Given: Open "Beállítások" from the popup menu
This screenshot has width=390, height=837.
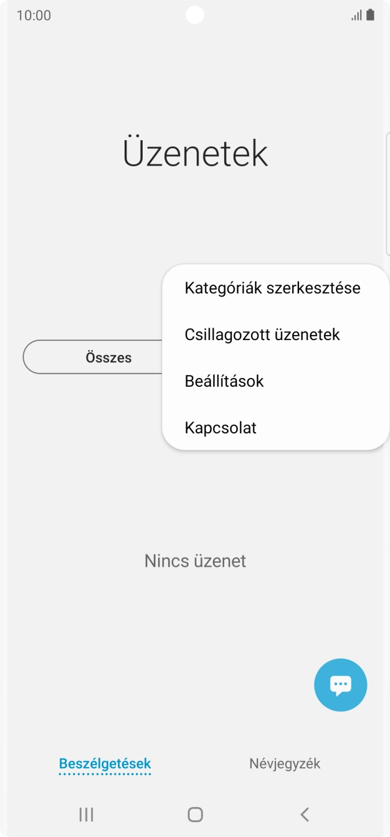Looking at the screenshot, I should click(x=224, y=381).
